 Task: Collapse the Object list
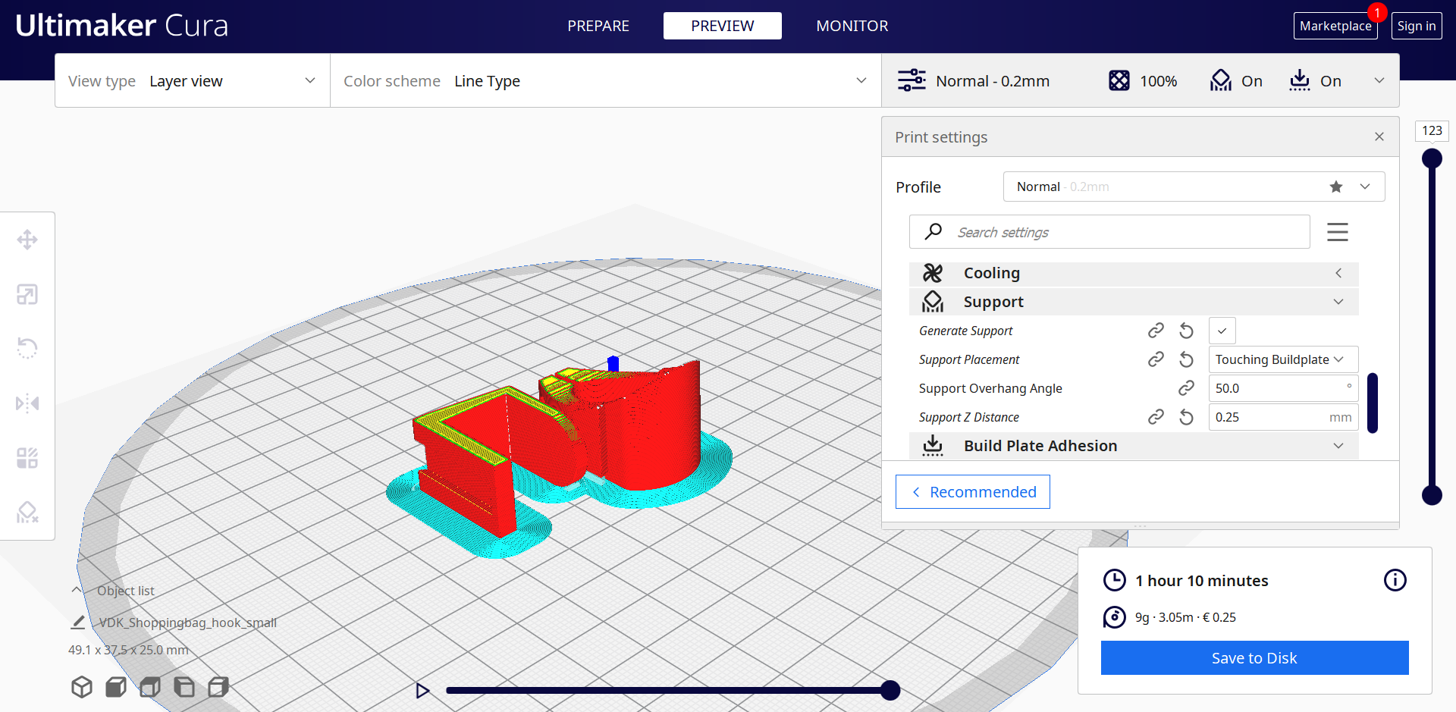point(77,590)
